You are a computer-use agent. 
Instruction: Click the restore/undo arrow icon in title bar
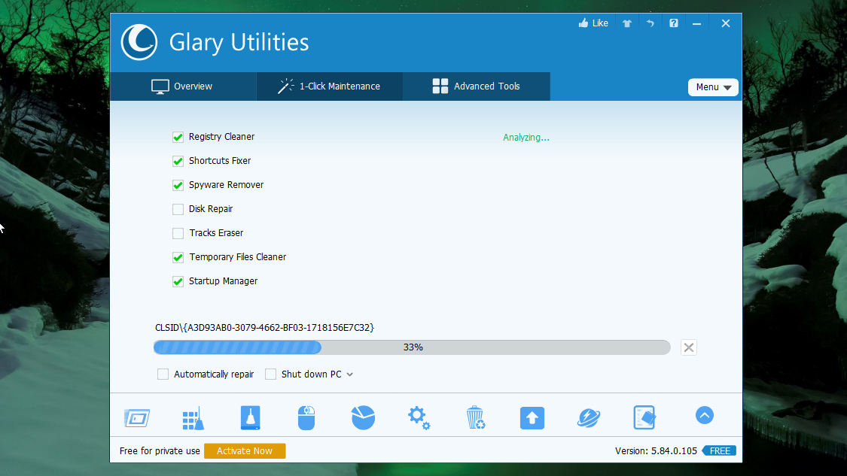650,23
